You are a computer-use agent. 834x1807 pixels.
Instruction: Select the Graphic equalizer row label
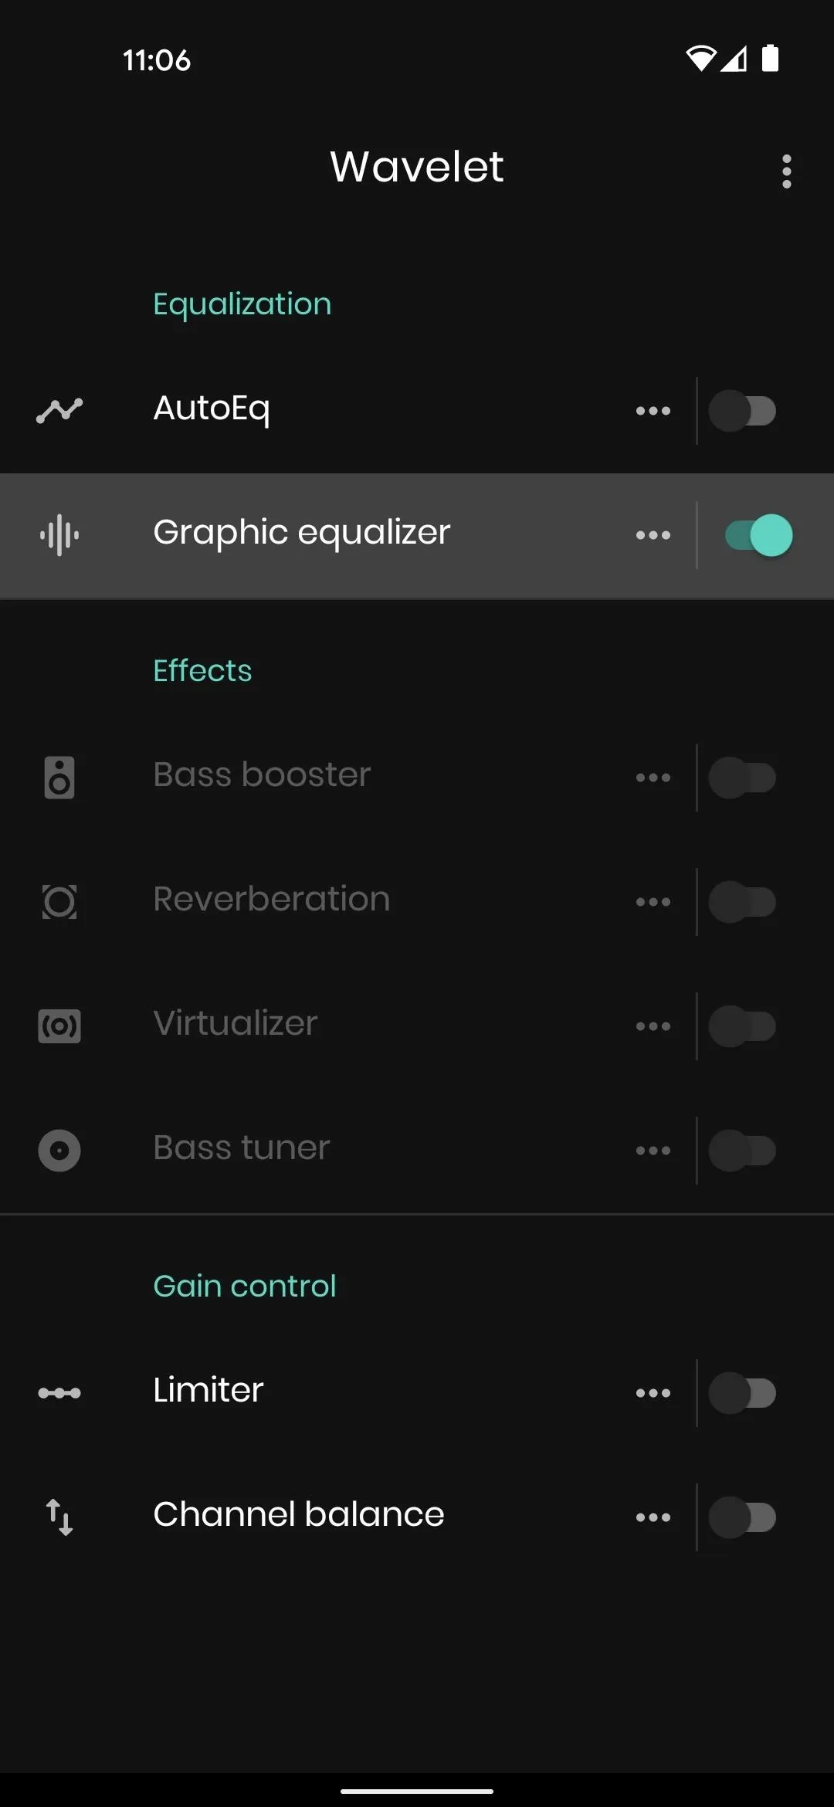[x=302, y=533]
